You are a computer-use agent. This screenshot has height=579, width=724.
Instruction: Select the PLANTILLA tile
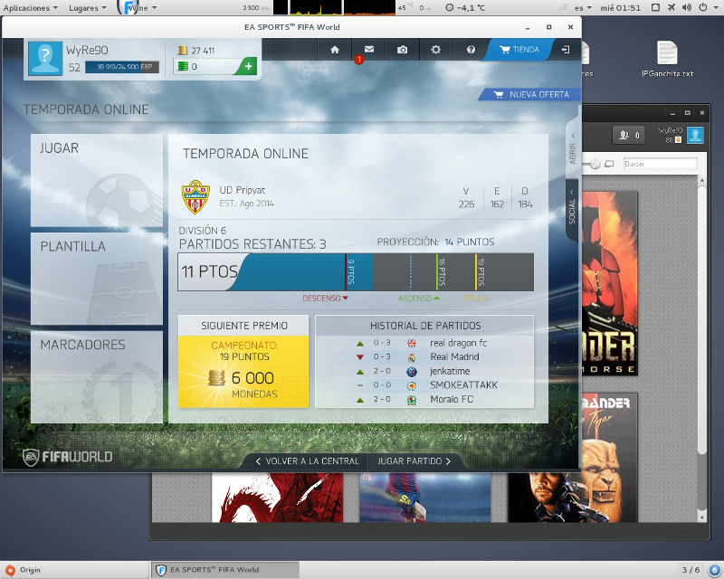(x=97, y=279)
